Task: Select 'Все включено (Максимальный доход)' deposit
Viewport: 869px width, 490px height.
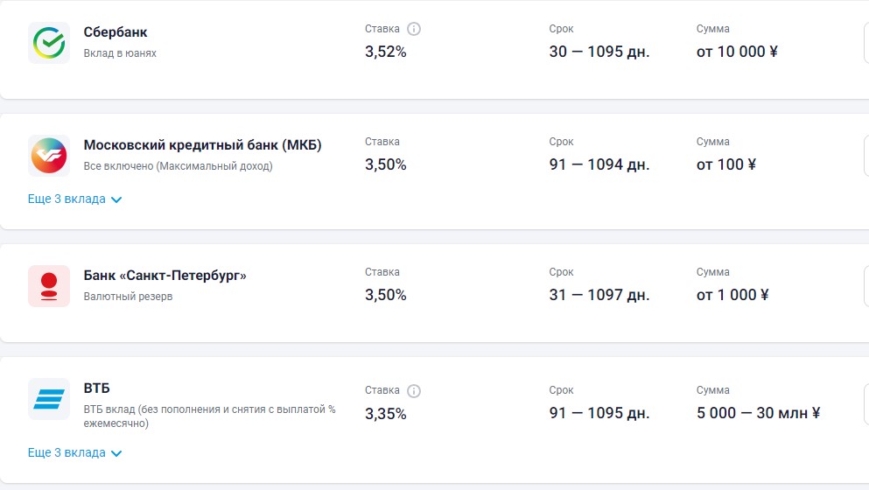Action: click(x=178, y=166)
